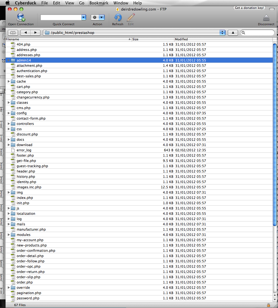Click the scrollbar up arrow
Viewport: 278px width, 308px height.
point(275,295)
